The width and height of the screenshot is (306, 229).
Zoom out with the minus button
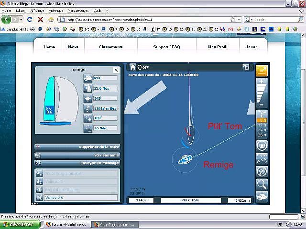pos(262,105)
